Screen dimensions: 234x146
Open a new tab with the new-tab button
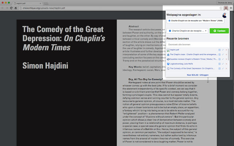(x=46, y=3)
